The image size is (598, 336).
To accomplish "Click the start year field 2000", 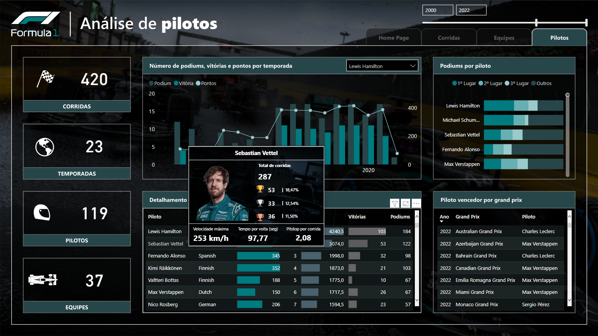I will tap(438, 10).
